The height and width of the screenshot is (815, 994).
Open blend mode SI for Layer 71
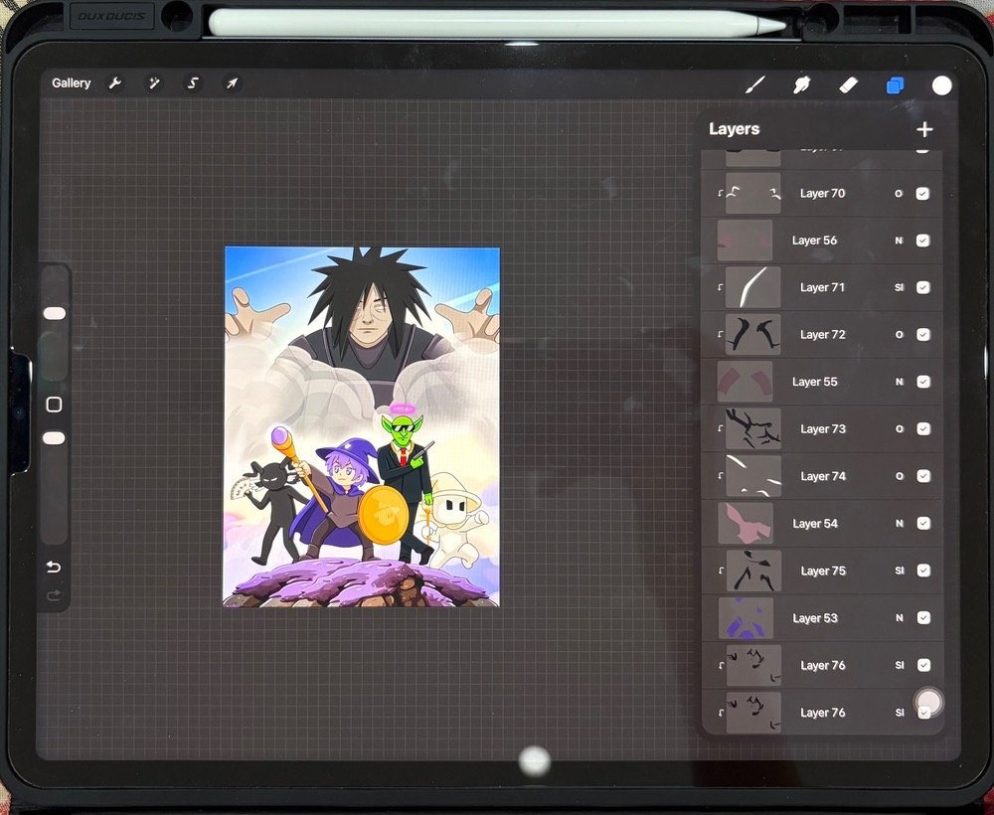click(x=899, y=287)
